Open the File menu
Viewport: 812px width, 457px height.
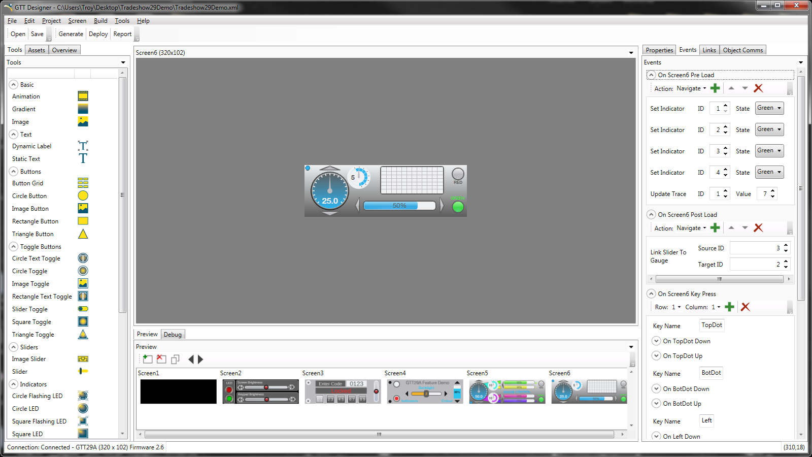point(12,21)
